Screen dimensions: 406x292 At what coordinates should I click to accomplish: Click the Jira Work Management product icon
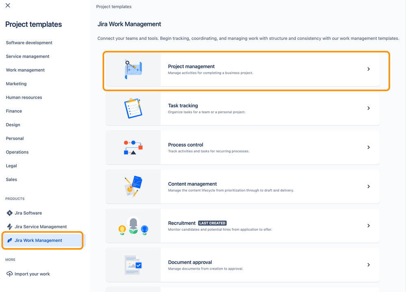10,240
